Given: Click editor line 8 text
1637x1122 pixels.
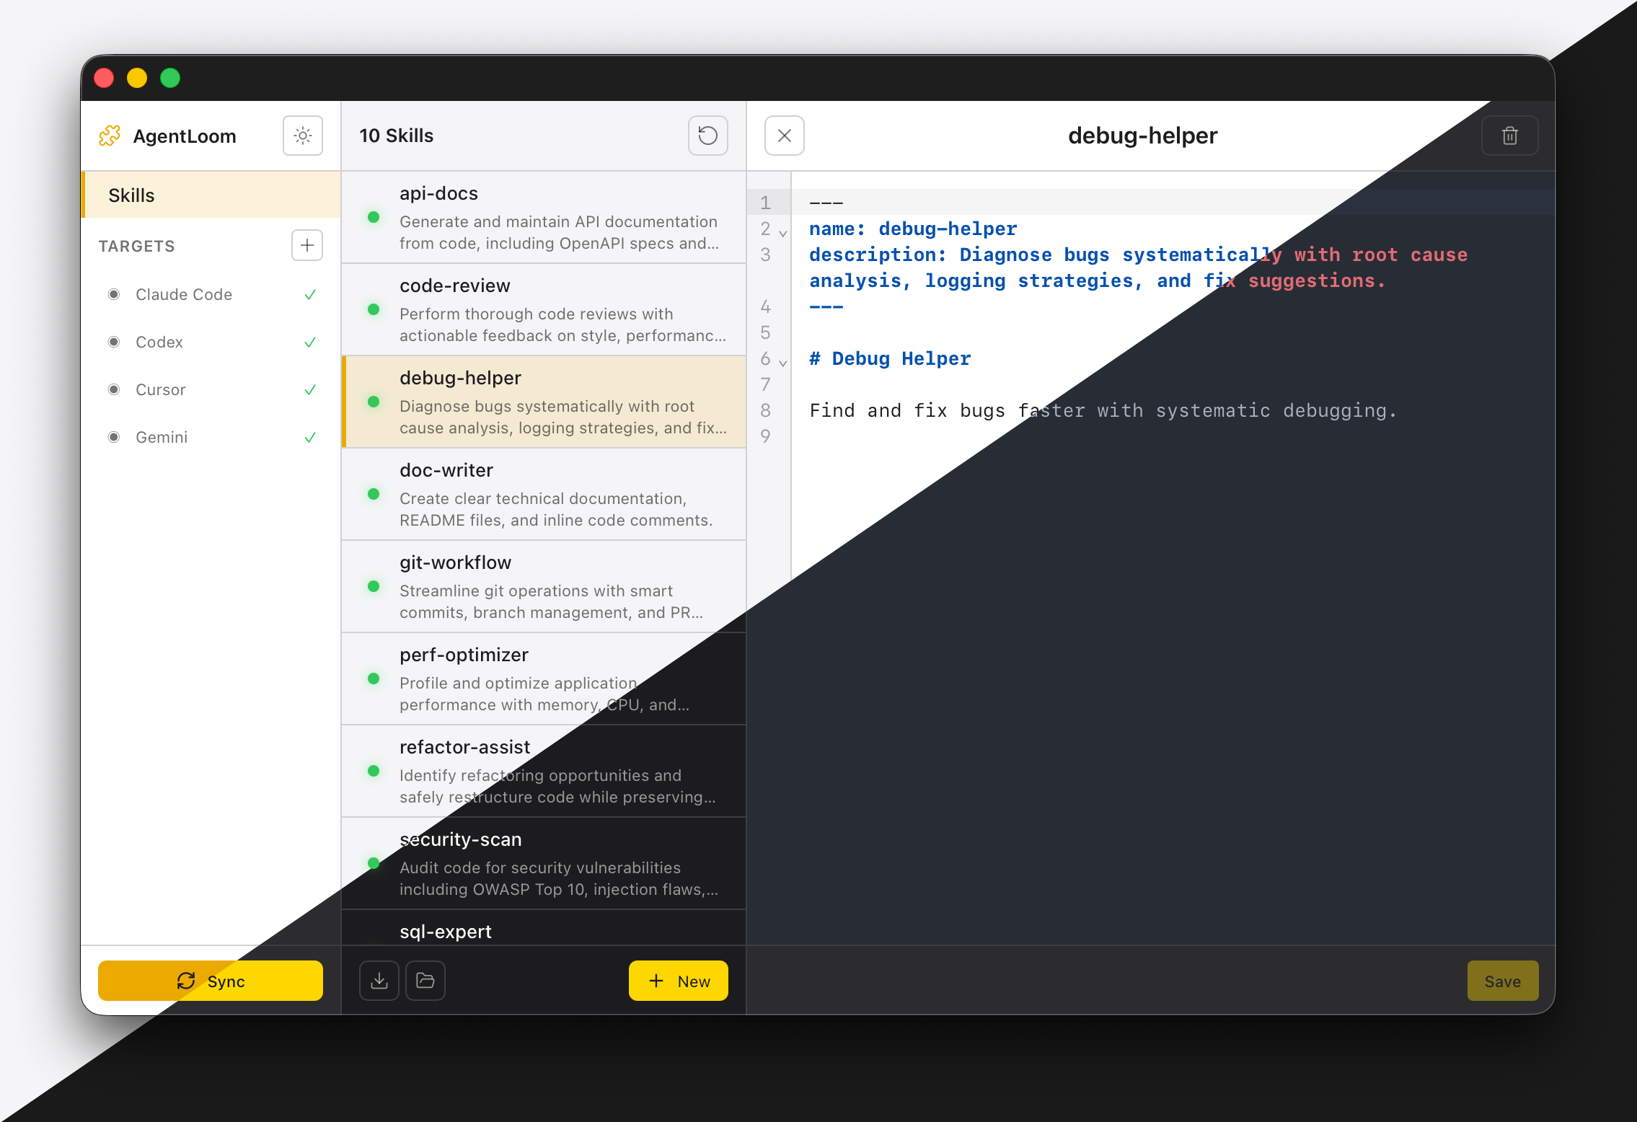Looking at the screenshot, I should click(1102, 410).
